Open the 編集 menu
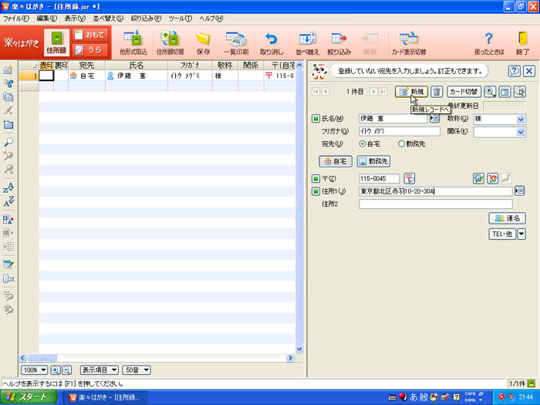The image size is (540, 405). pyautogui.click(x=47, y=19)
